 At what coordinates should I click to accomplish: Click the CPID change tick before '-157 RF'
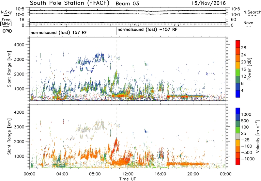[117, 31]
